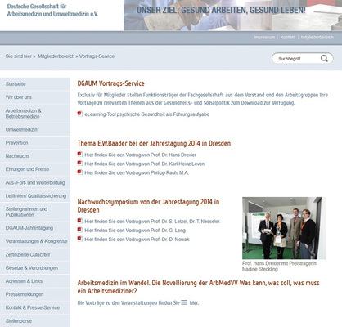This screenshot has width=342, height=327.
Task: Download the Prof. Dr. Hans Drexler talk
Action: (x=140, y=155)
